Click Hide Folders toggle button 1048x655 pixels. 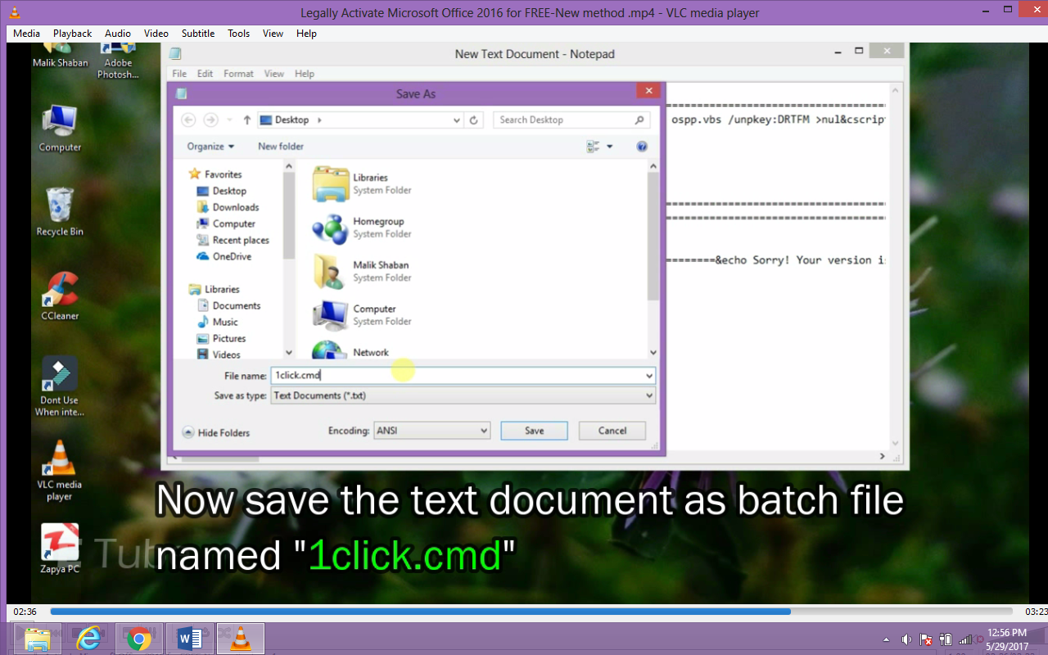pyautogui.click(x=216, y=432)
